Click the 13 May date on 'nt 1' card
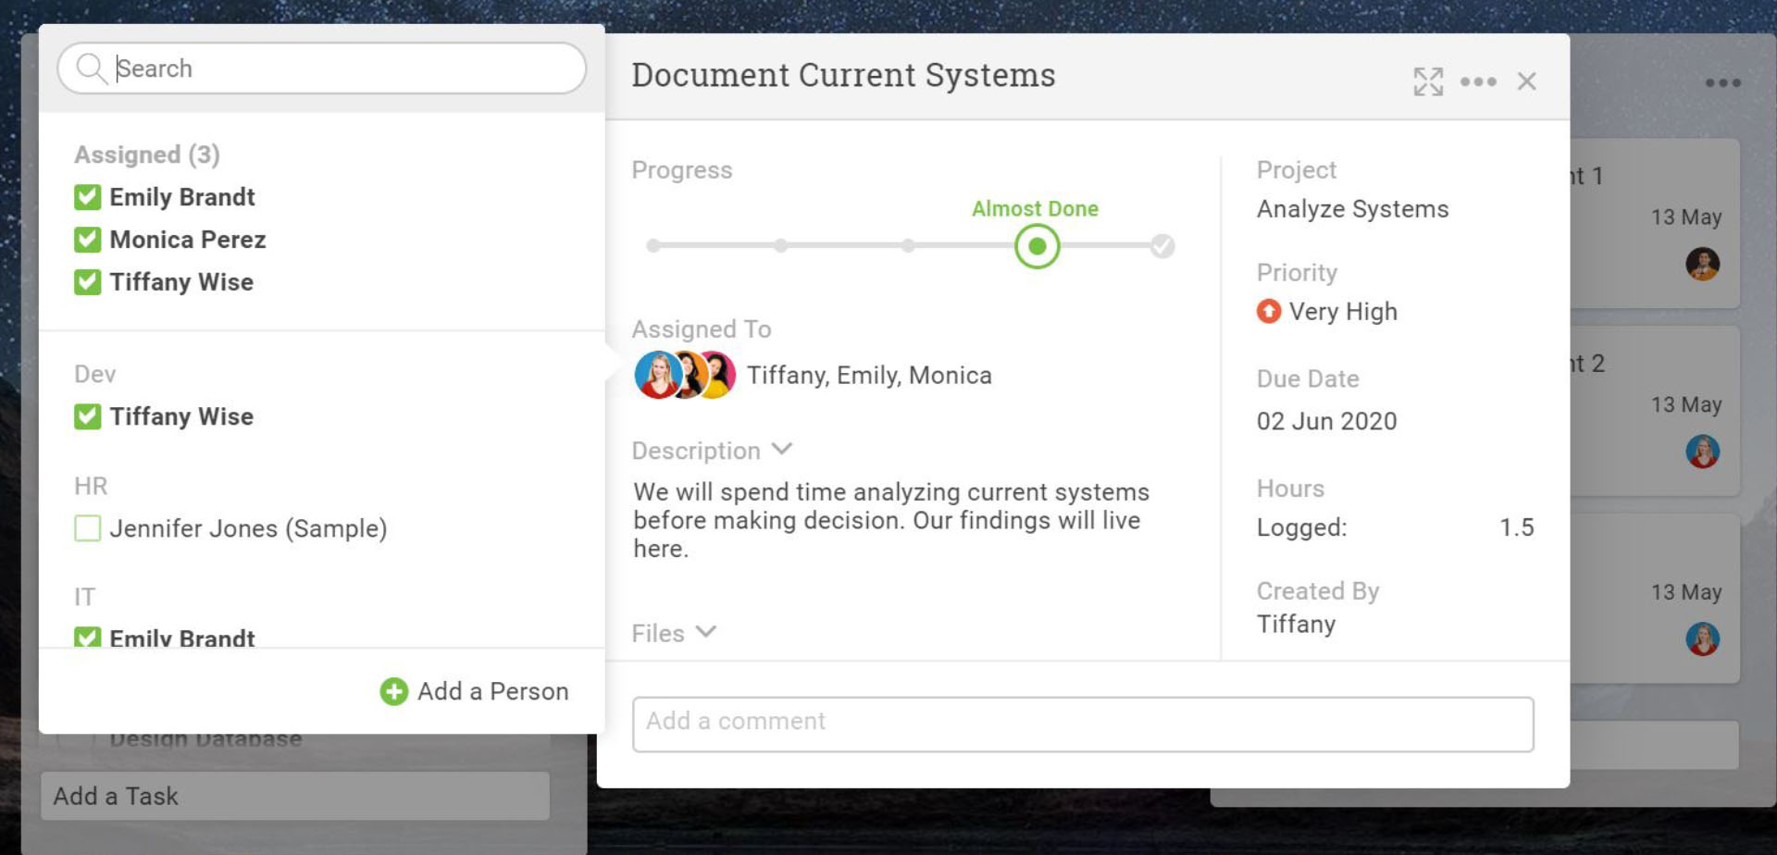 pyautogui.click(x=1686, y=217)
